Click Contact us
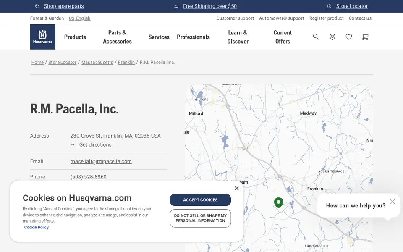Image resolution: width=403 pixels, height=252 pixels. (360, 18)
